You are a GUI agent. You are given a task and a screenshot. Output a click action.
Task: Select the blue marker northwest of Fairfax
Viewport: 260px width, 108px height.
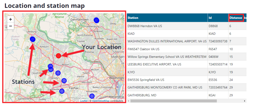[x=64, y=80]
